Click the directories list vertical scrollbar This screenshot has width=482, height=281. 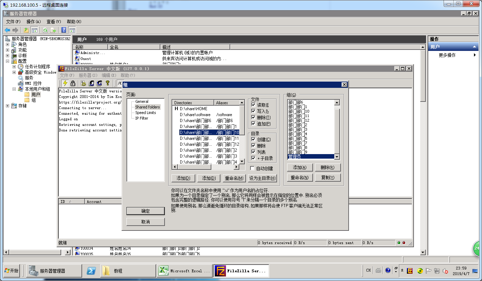(242, 132)
